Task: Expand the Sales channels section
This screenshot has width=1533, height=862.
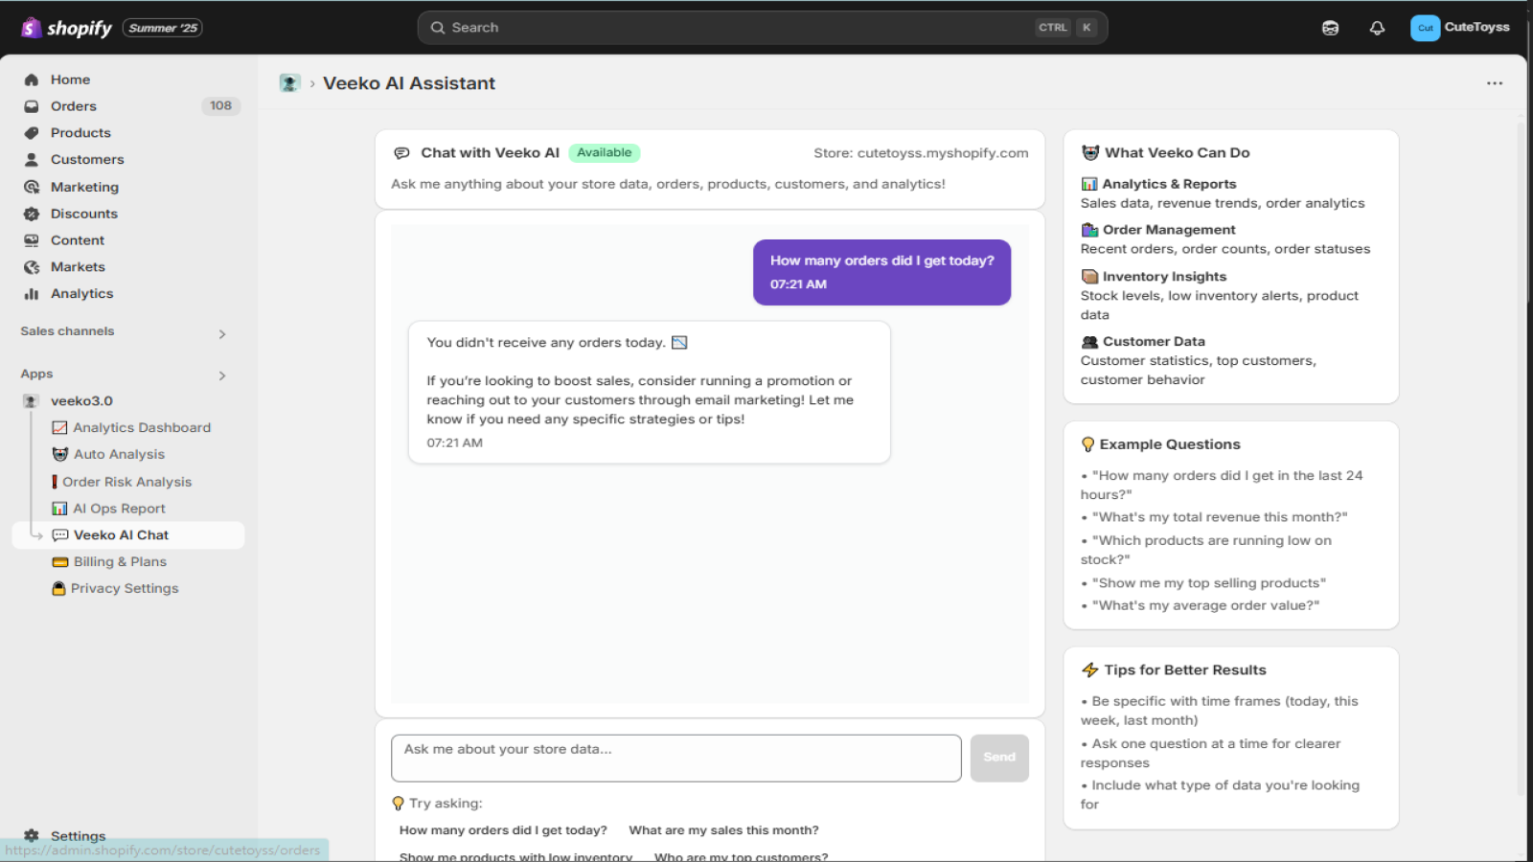Action: pos(222,333)
